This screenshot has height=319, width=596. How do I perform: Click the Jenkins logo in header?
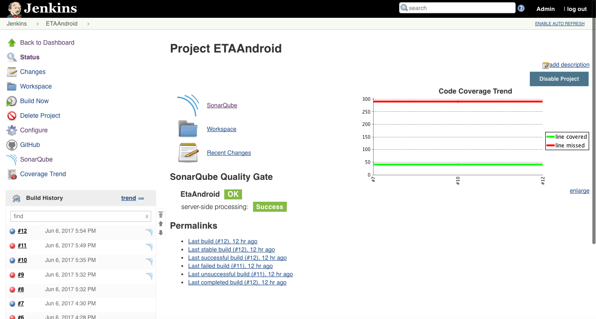[x=42, y=9]
